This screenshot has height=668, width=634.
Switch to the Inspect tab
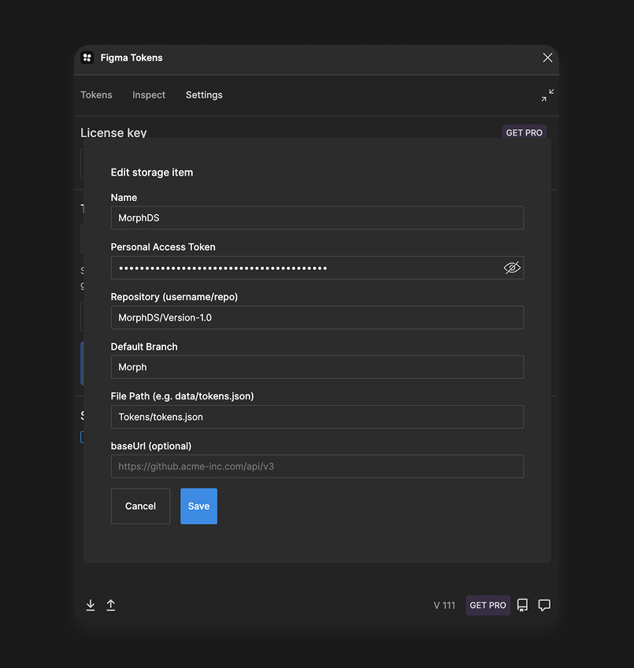(x=149, y=95)
